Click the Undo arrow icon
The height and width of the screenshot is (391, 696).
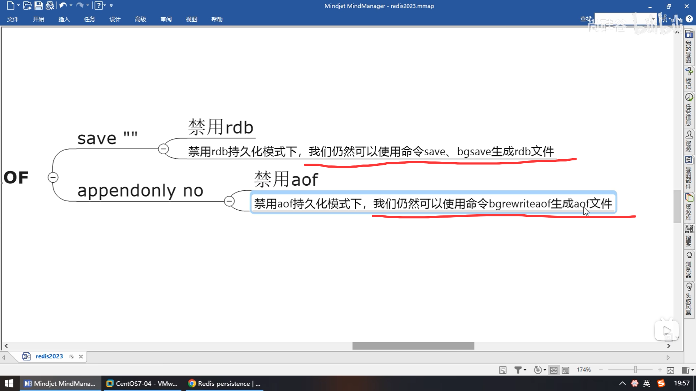tap(63, 5)
